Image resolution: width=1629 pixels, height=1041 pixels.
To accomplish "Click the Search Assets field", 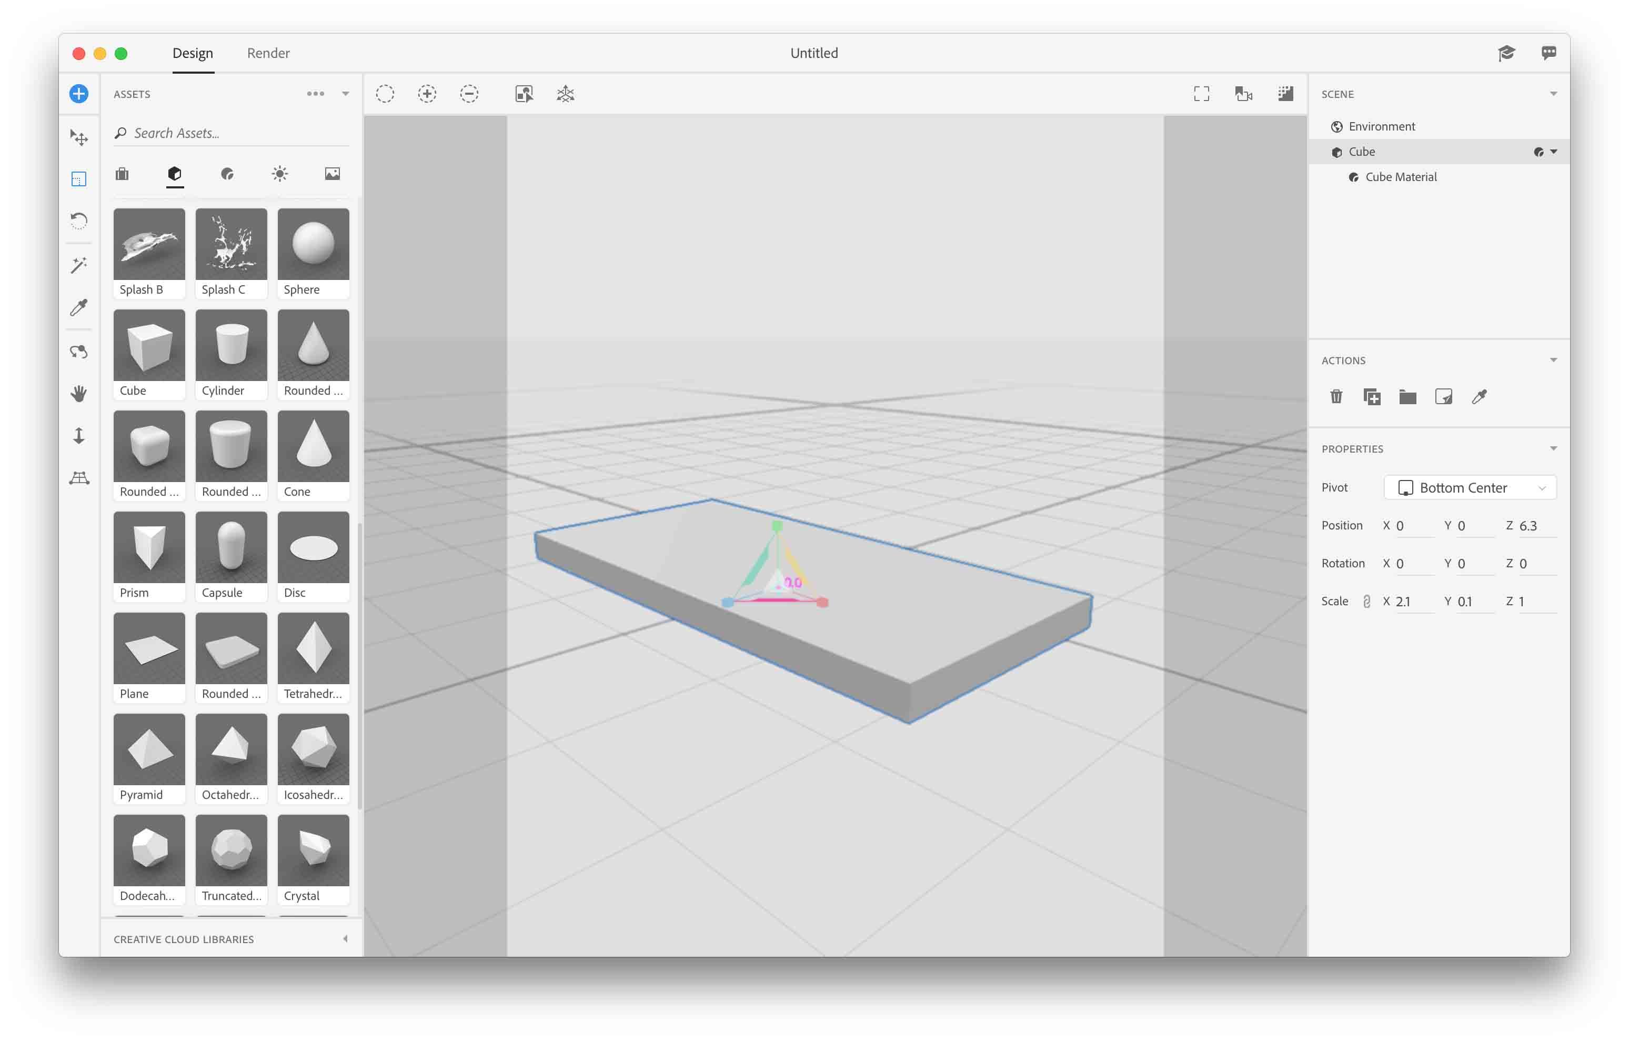I will point(232,133).
